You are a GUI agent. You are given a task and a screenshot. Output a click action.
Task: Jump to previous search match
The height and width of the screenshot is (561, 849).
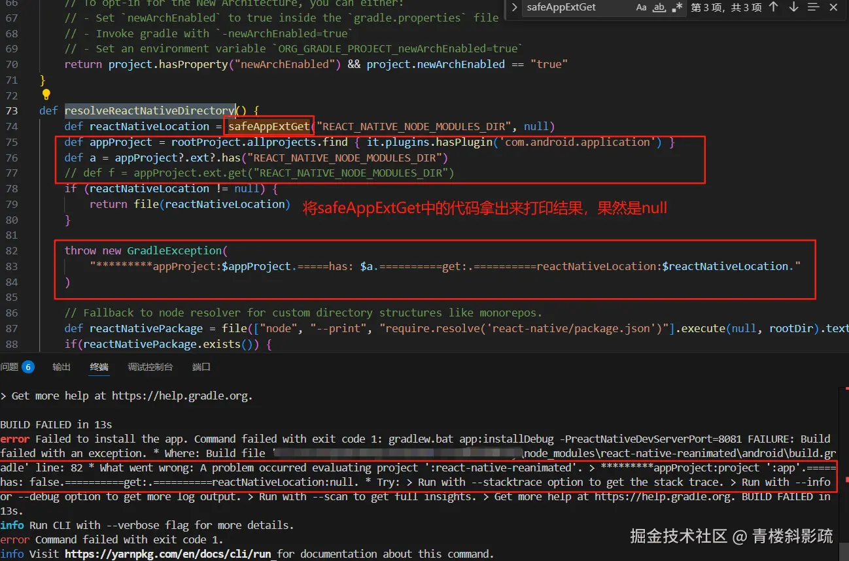[774, 7]
